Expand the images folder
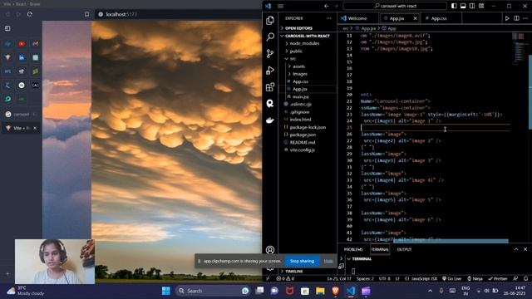This screenshot has height=299, width=532. [308, 74]
